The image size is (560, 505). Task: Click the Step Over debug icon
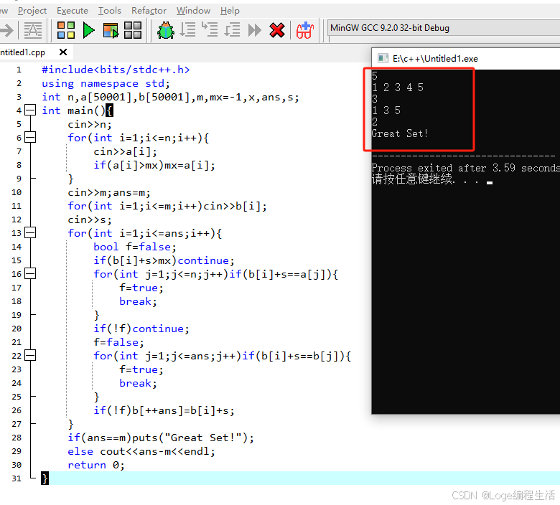[187, 29]
